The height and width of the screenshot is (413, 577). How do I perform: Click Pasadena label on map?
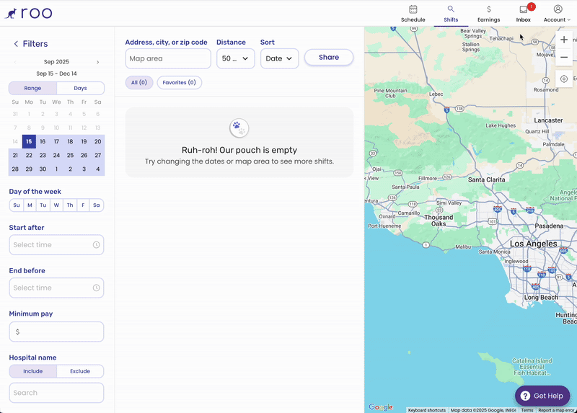point(549,226)
